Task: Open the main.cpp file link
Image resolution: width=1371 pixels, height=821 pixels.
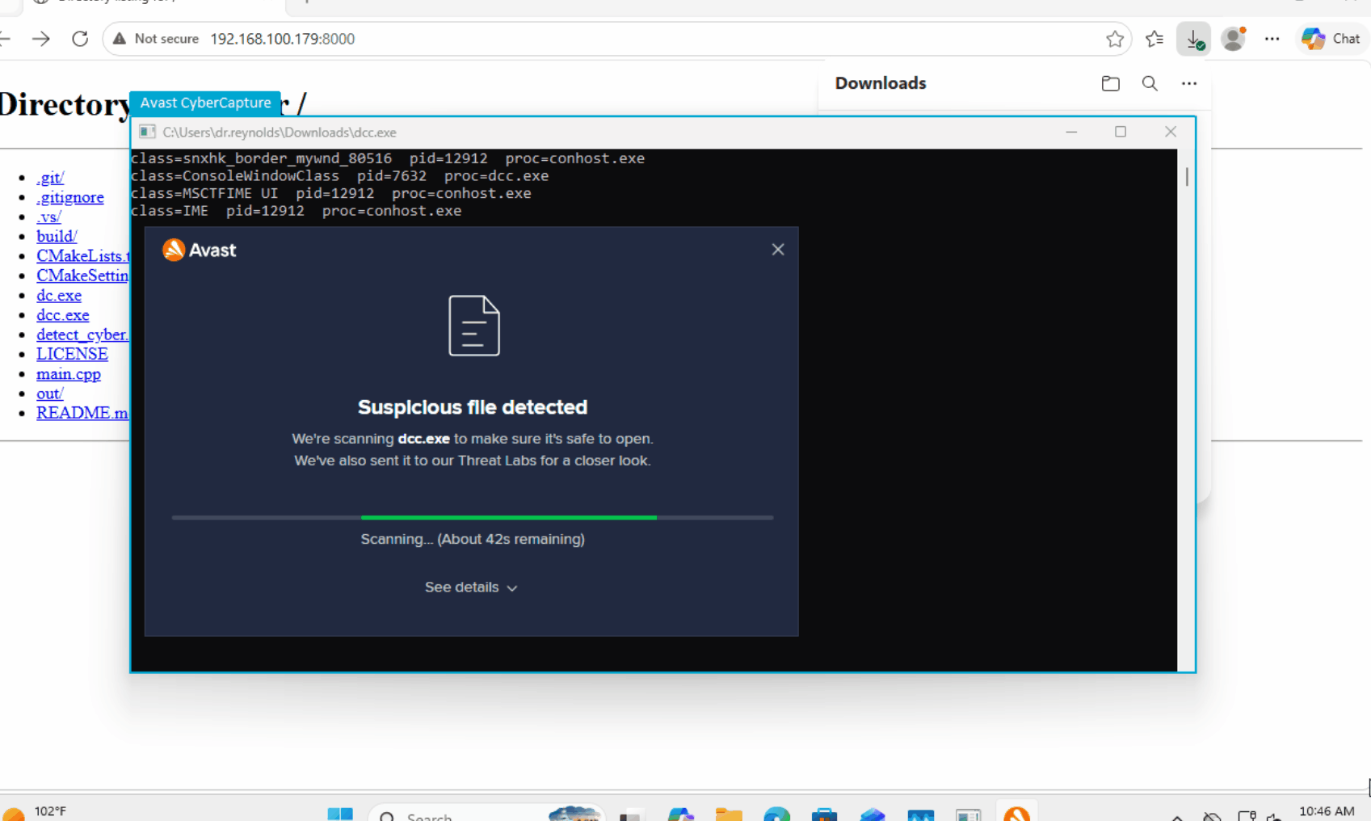Action: pos(69,374)
